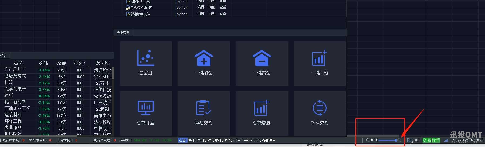Screen dimensions: 485x147
Task: Click 执行中任务 status entry
Action: click(x=40, y=140)
